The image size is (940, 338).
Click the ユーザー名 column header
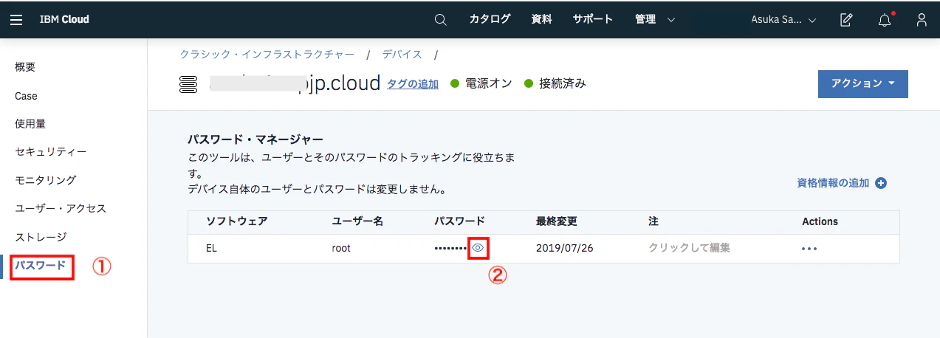pos(357,221)
